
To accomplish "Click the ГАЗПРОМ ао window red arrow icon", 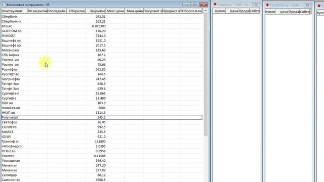I will pos(267,5).
